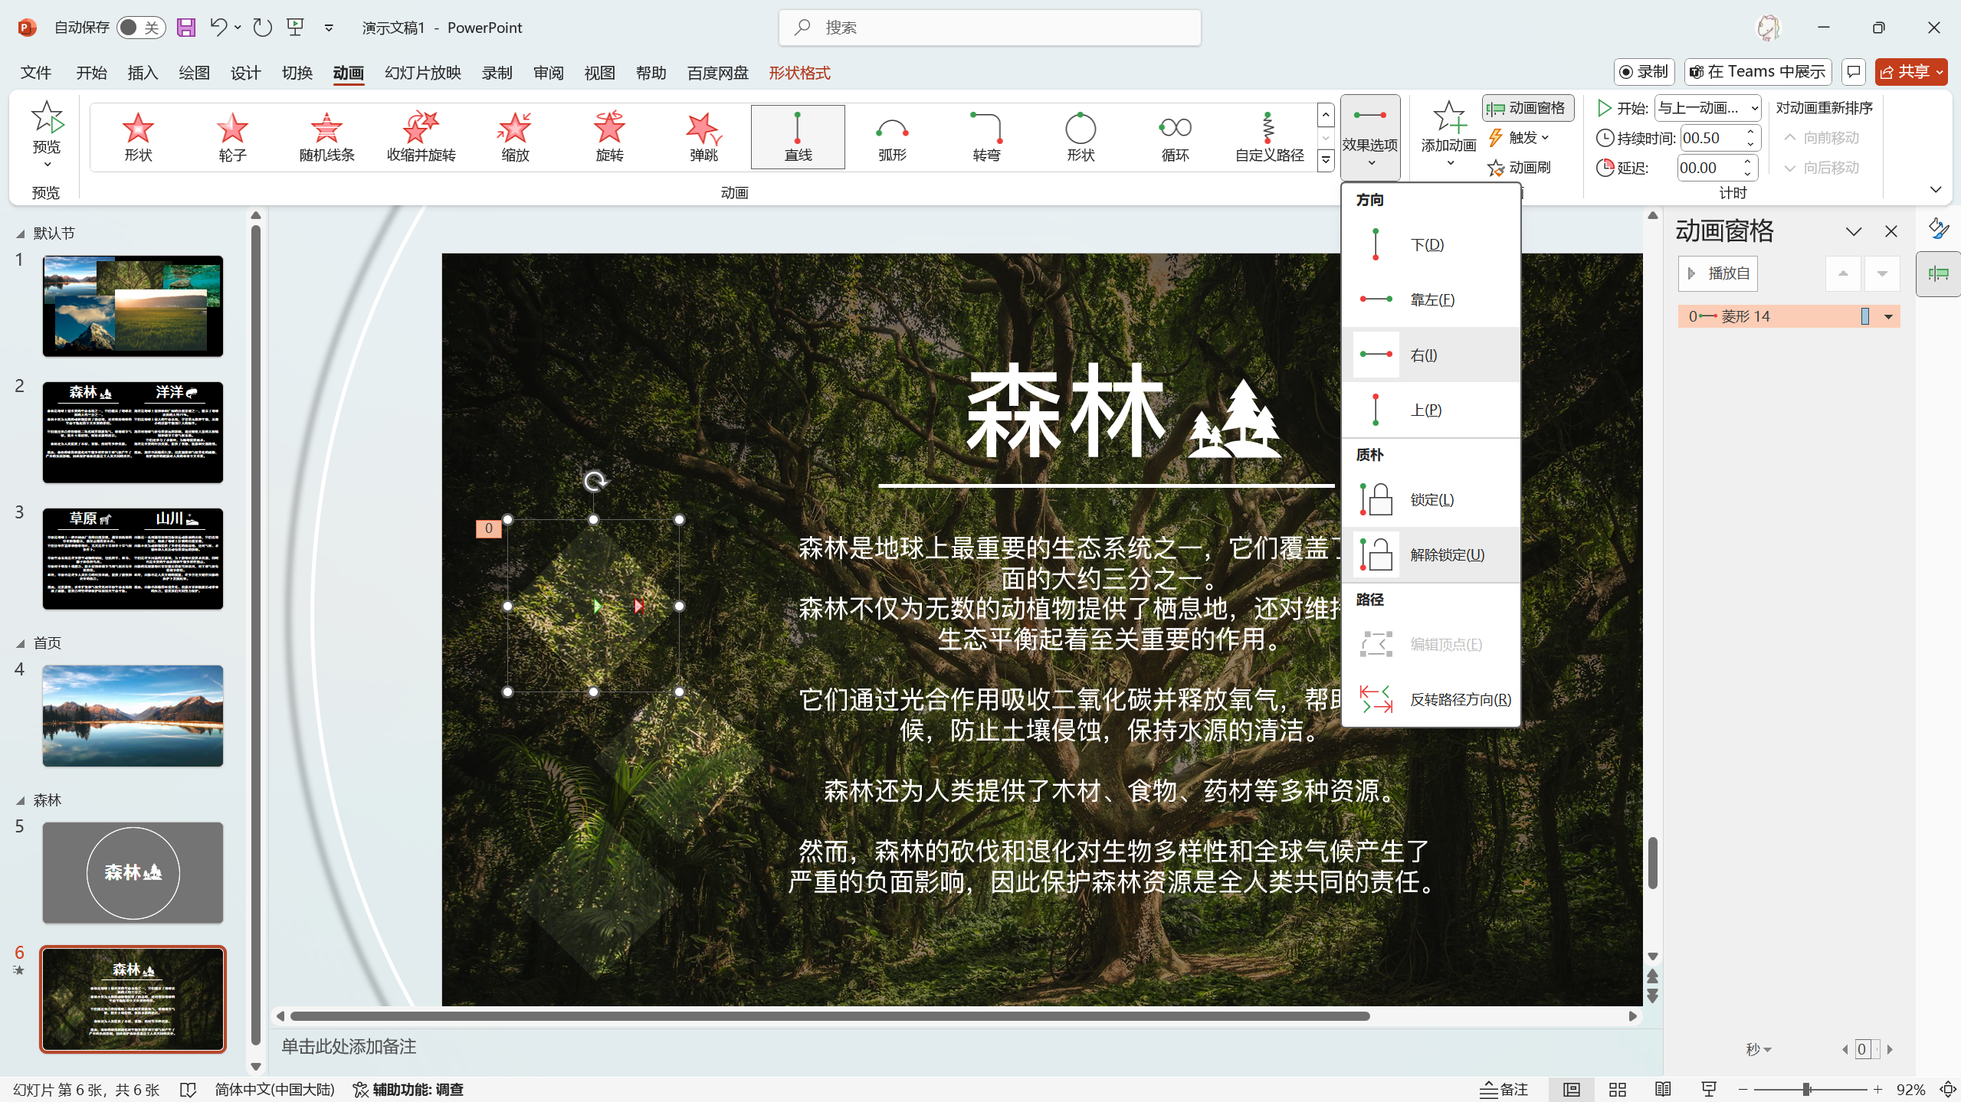Screen dimensions: 1961x1102
Task: Select direction 右(I) in effect options
Action: pos(1431,355)
